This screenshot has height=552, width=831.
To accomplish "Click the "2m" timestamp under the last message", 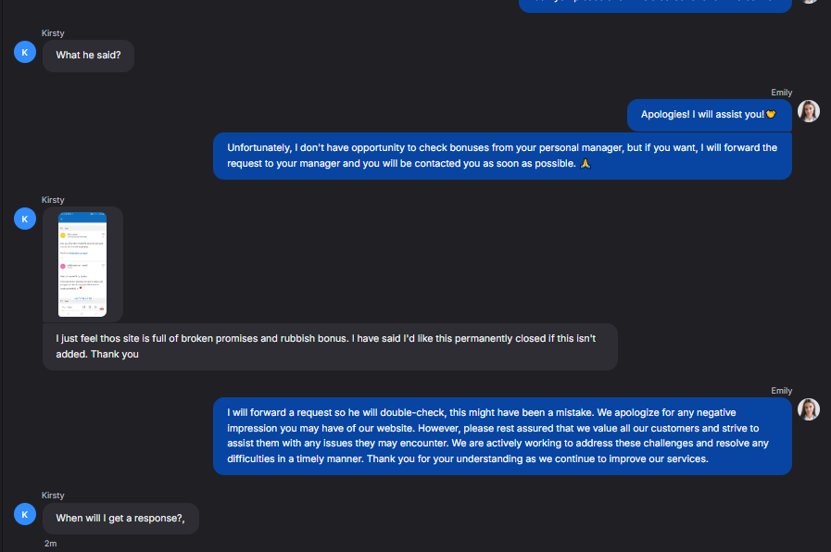I will pyautogui.click(x=51, y=544).
